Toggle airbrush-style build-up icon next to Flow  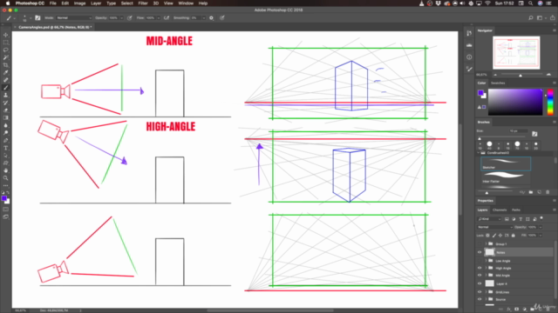(x=167, y=17)
